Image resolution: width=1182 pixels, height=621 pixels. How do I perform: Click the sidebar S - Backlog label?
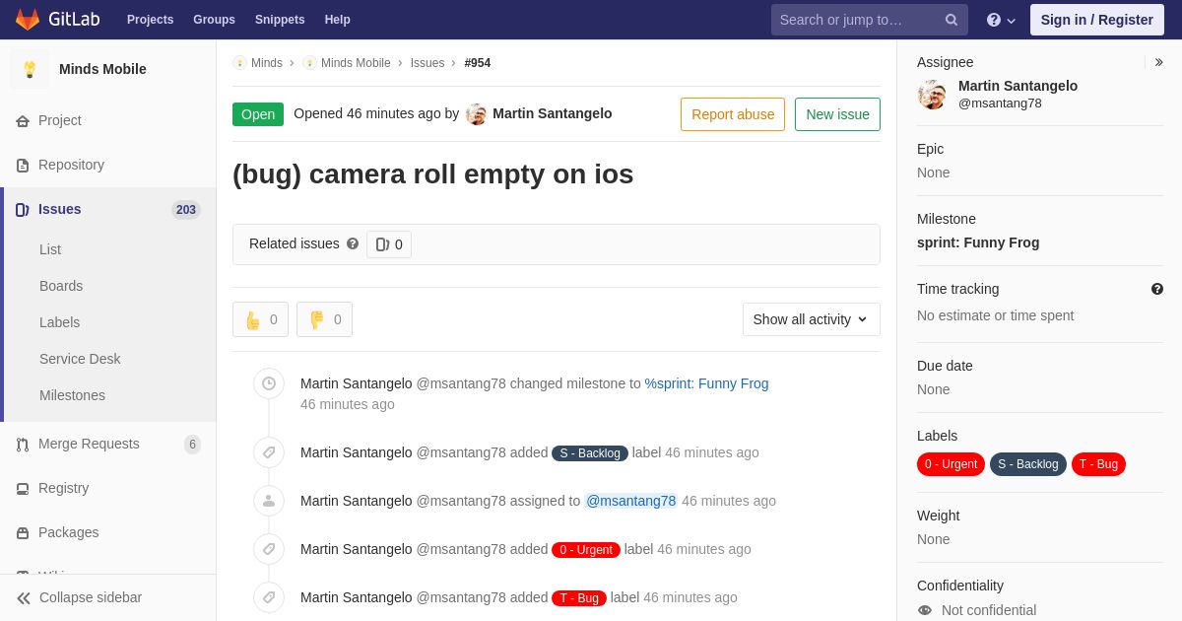click(1028, 464)
